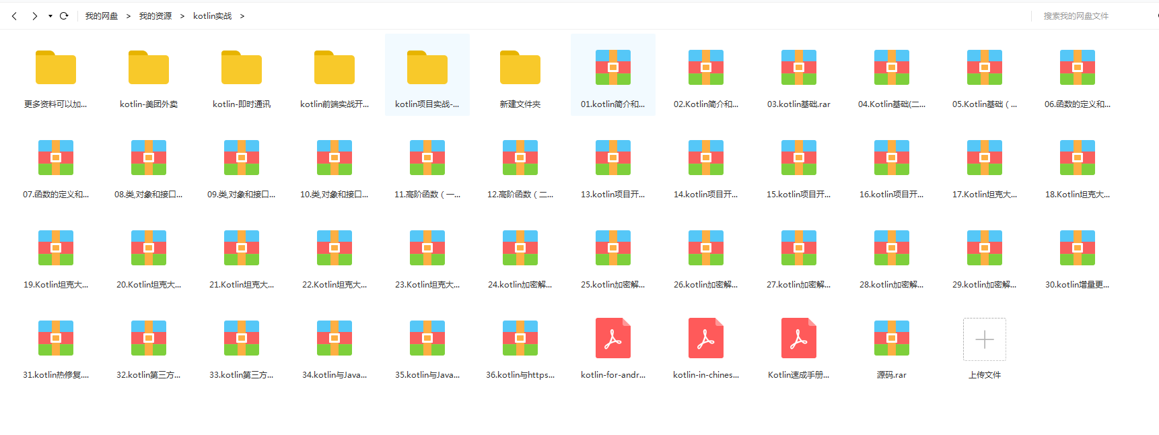Click the 22.Kotlin坦克大... file name

[x=335, y=285]
